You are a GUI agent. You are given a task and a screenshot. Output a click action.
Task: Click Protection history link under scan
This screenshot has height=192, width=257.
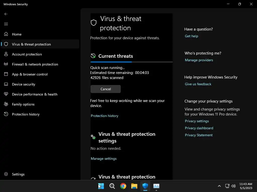[104, 116]
